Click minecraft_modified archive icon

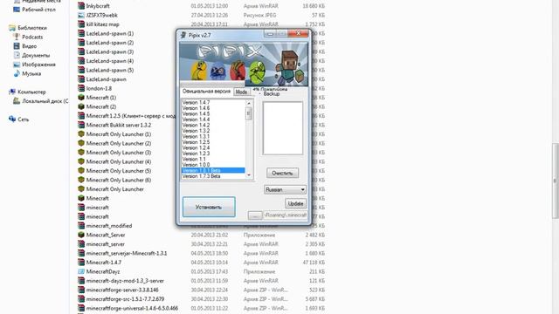(x=81, y=226)
